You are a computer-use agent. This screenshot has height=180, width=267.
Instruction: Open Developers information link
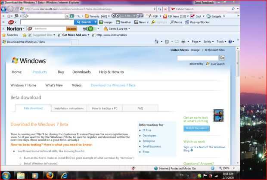pyautogui.click(x=149, y=136)
